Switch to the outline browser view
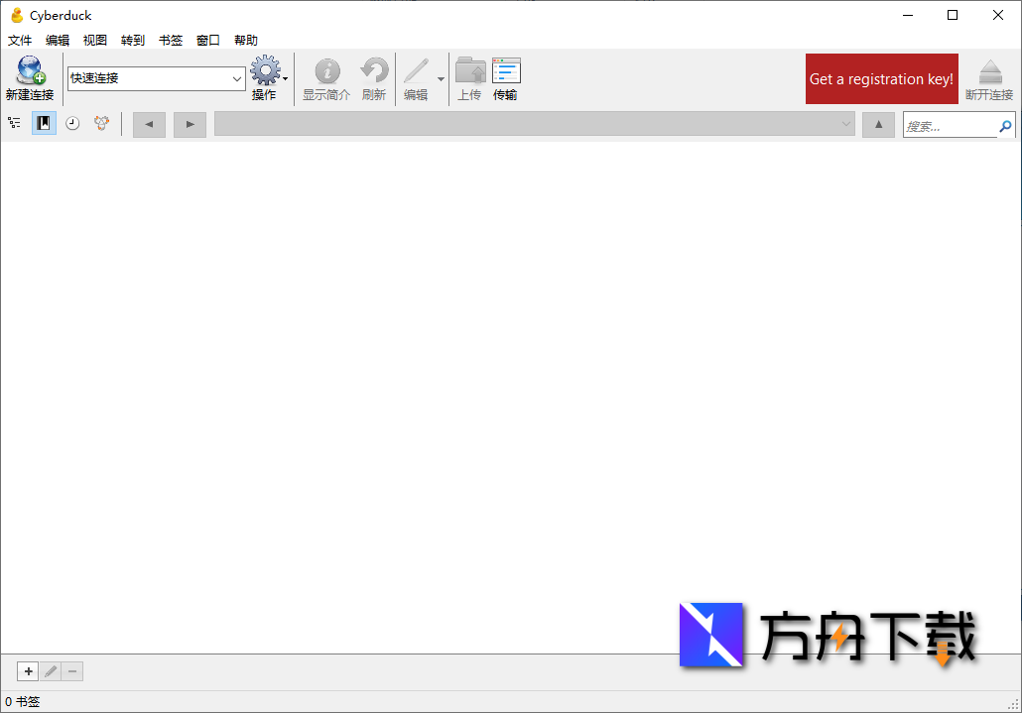This screenshot has height=713, width=1022. click(14, 123)
